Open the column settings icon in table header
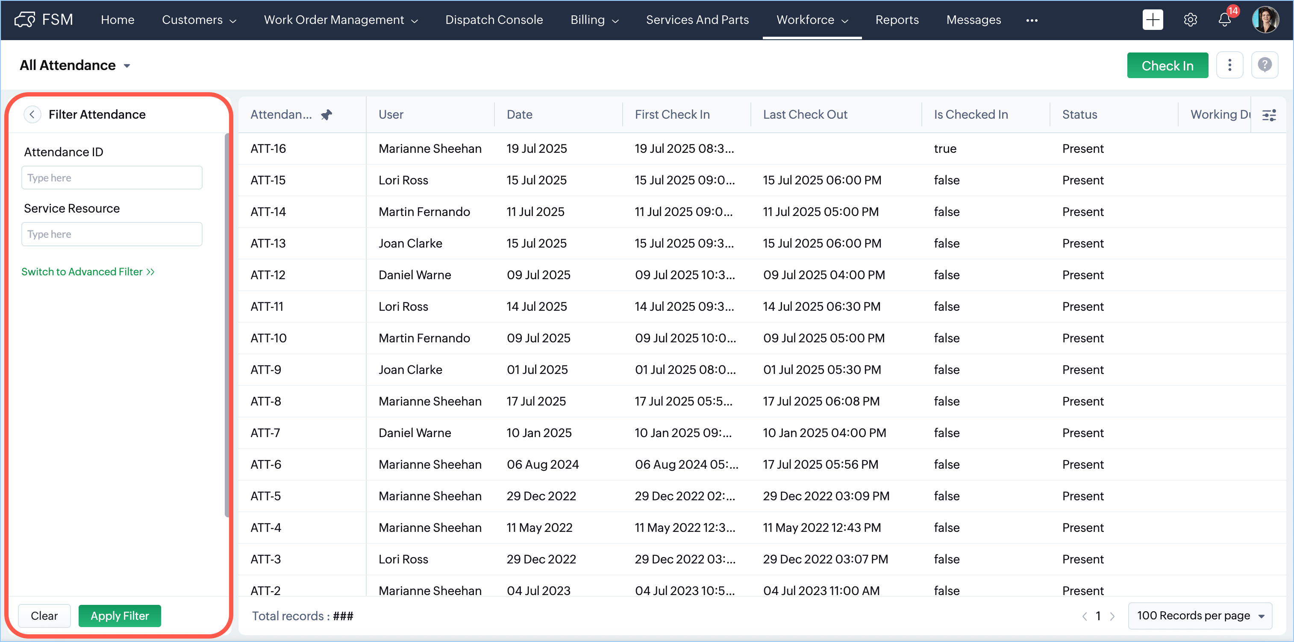 [1269, 115]
